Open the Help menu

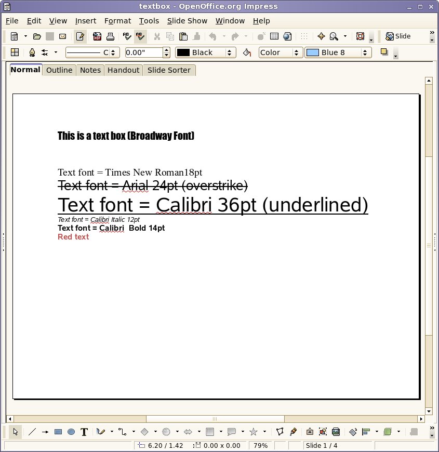[261, 21]
